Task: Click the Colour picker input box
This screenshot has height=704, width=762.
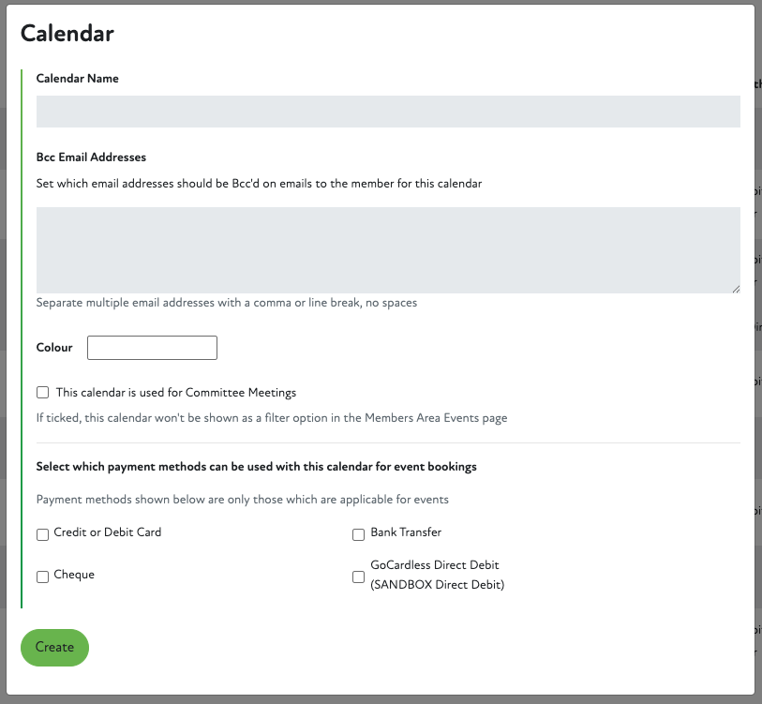Action: pyautogui.click(x=152, y=348)
